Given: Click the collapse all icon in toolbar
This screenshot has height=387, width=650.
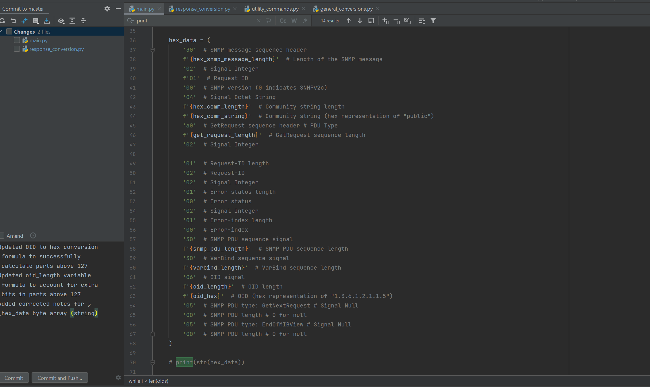Looking at the screenshot, I should tap(83, 20).
